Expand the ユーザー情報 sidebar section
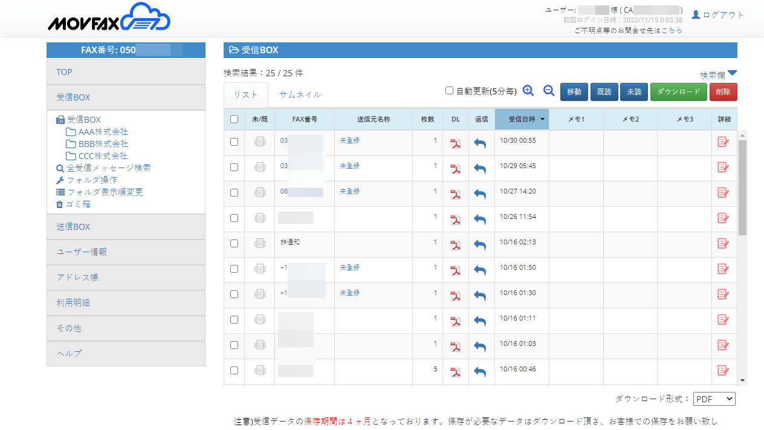The height and width of the screenshot is (430, 764). click(x=126, y=252)
